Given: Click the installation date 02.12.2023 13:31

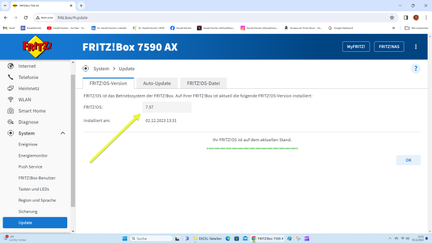Looking at the screenshot, I should click(x=161, y=120).
